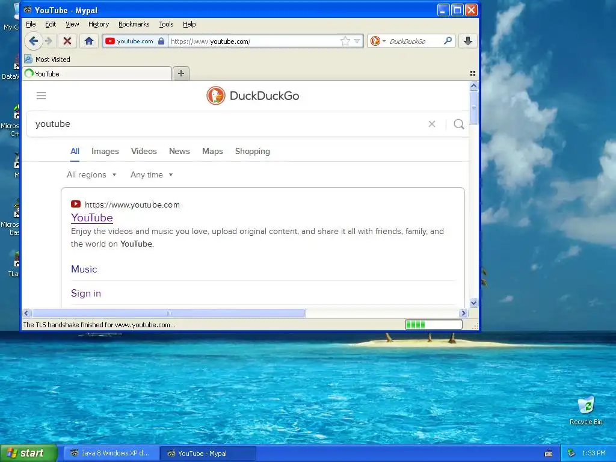Open the History menu
The height and width of the screenshot is (462, 616).
tap(99, 24)
